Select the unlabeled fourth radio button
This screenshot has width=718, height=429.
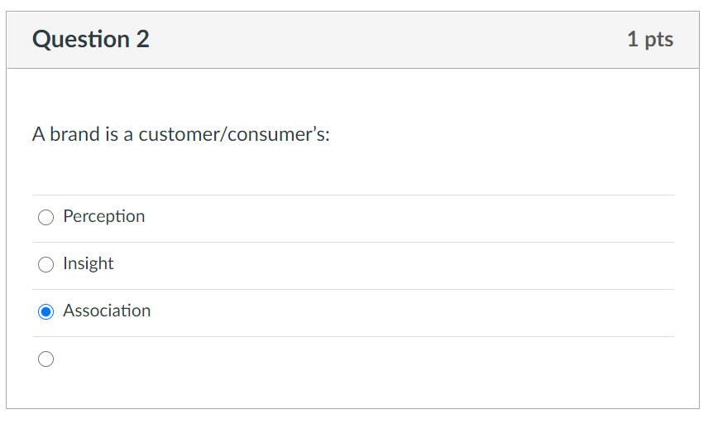[x=46, y=359]
